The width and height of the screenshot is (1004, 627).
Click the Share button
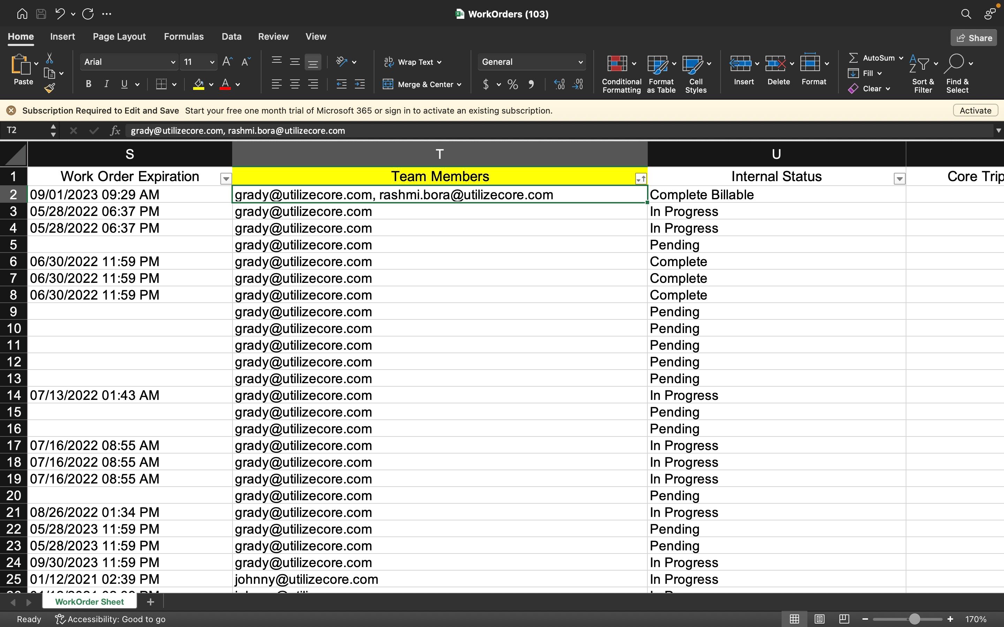click(x=973, y=38)
